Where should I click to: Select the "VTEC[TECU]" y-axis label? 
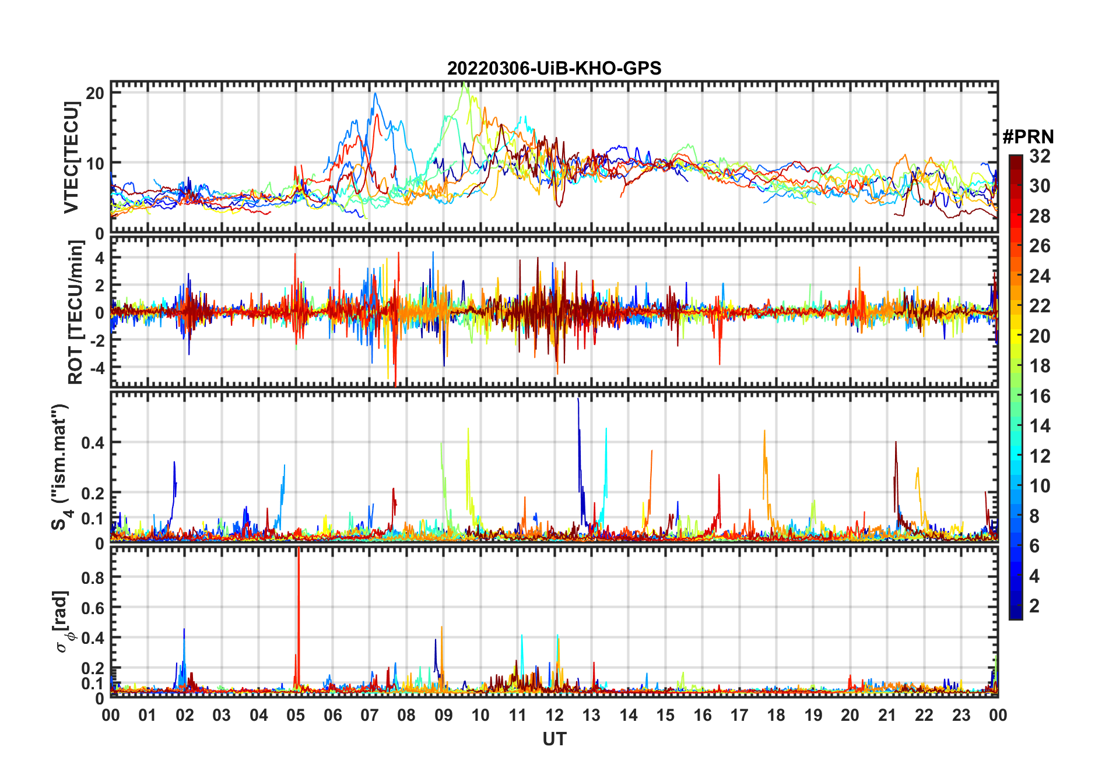click(71, 157)
